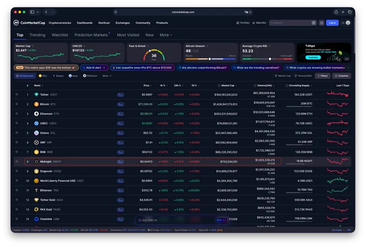Expand the More networks dropdown
Image resolution: width=366 pixels, height=247 pixels.
pos(107,76)
